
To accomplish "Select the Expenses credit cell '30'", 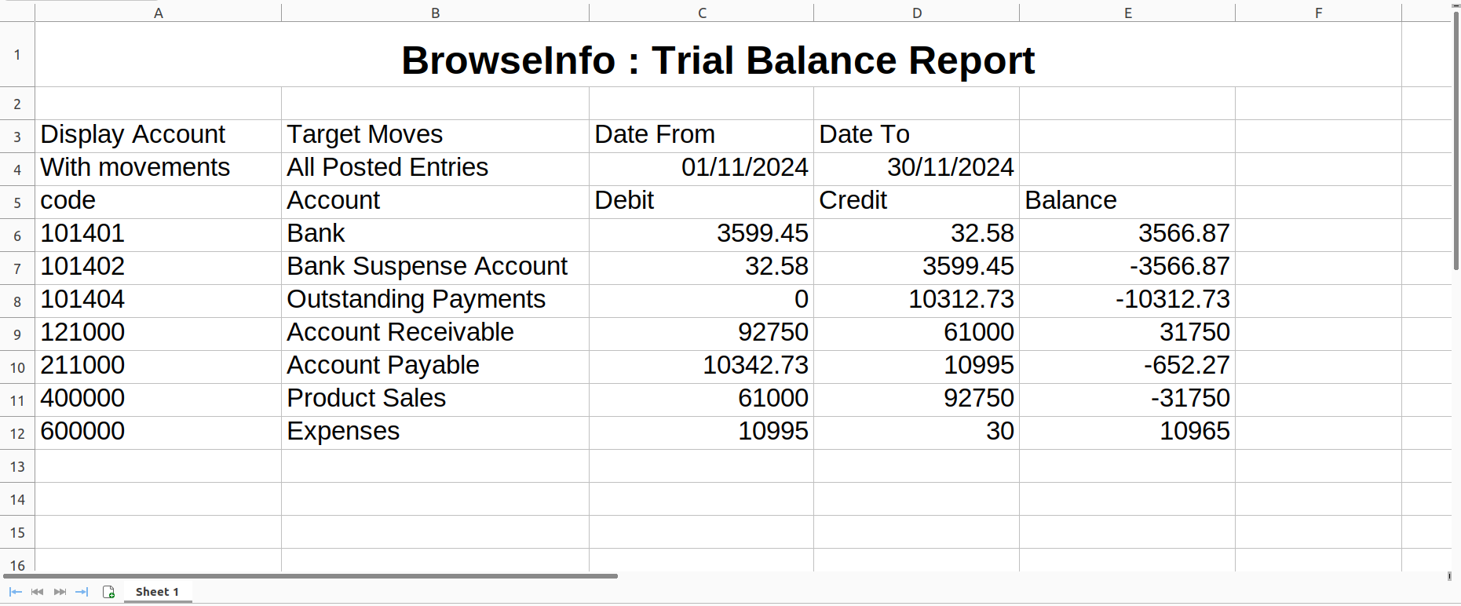I will pos(917,433).
